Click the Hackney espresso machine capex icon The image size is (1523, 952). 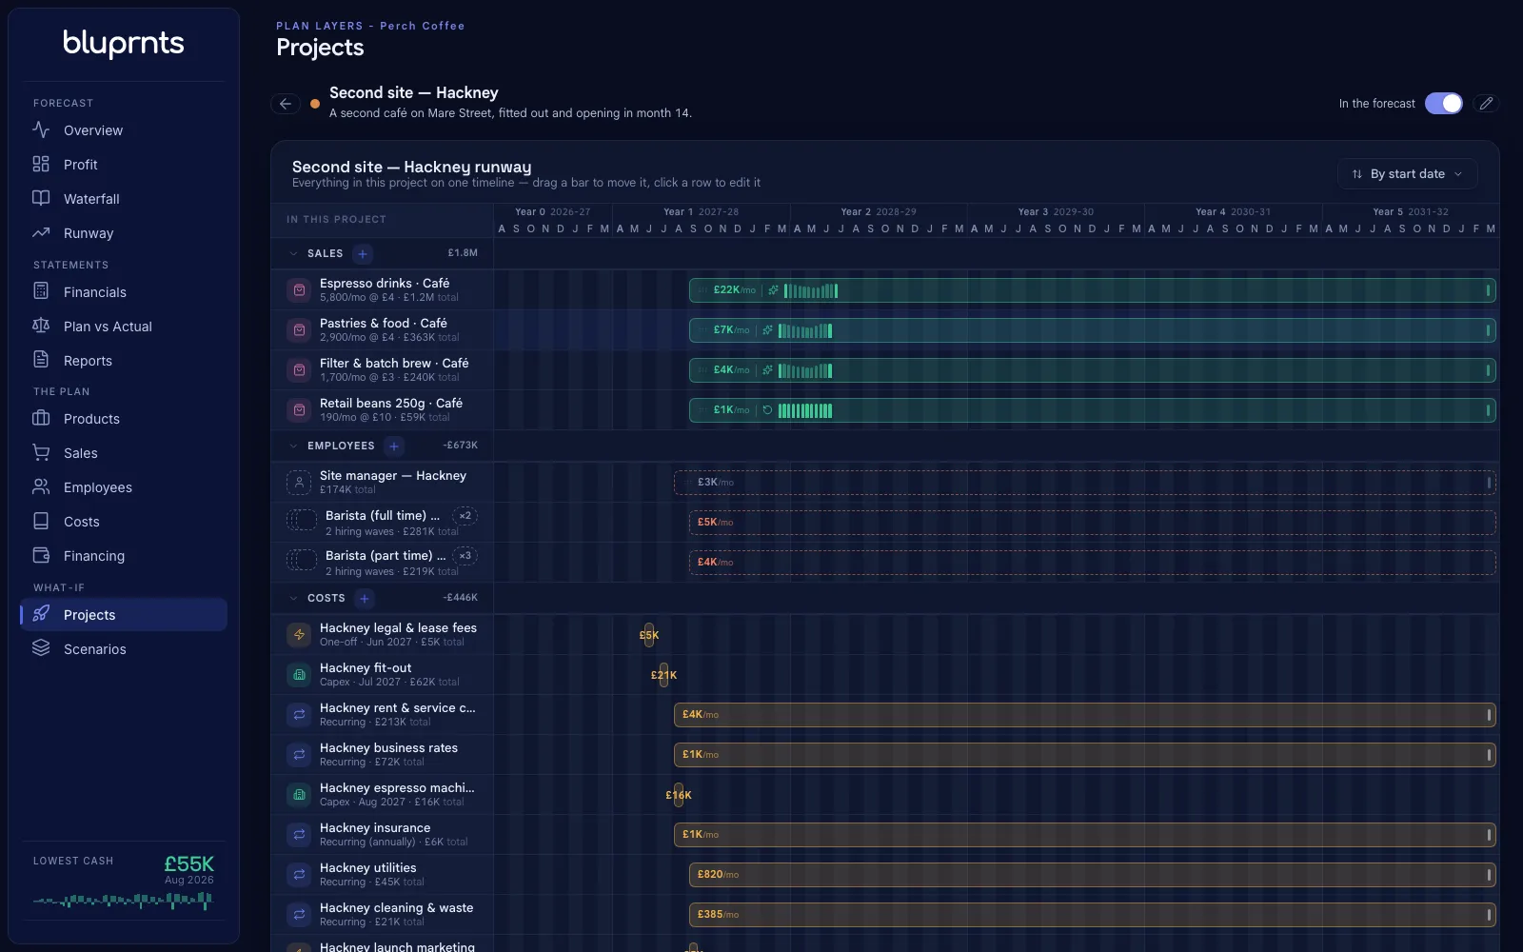click(299, 795)
